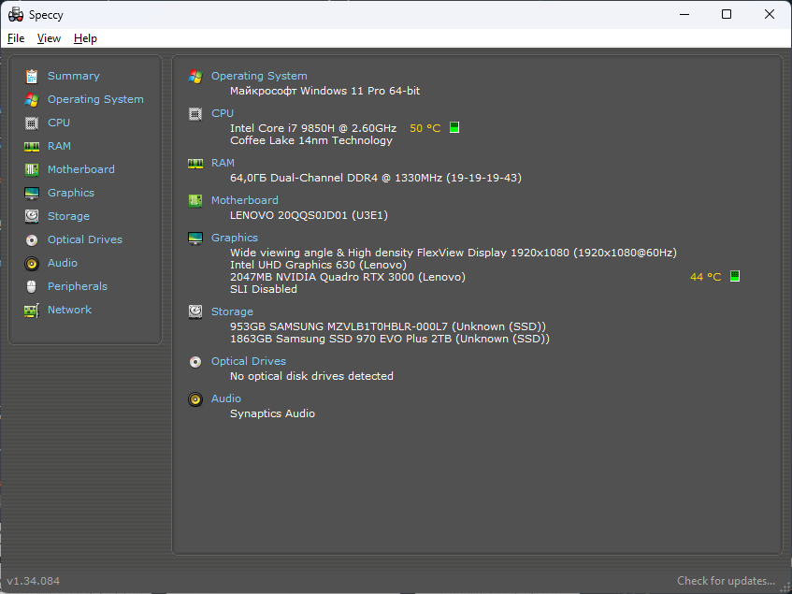Click the CPU chip icon in main panel
This screenshot has width=792, height=594.
195,113
